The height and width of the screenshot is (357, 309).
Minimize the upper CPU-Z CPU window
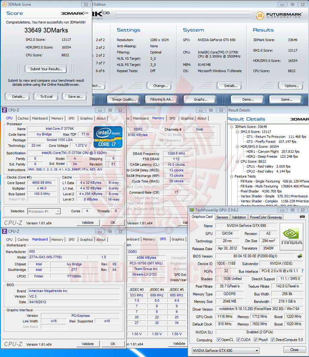click(100, 110)
